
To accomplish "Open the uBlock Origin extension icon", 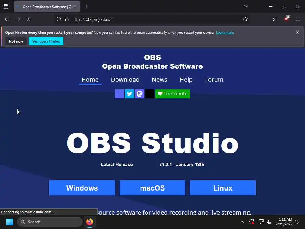I will pyautogui.click(x=287, y=19).
